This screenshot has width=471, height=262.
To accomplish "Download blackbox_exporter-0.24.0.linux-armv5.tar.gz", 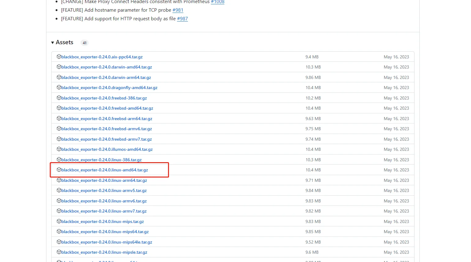I will pos(104,190).
